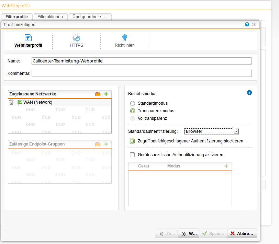Click the Webfilterprofil funnel icon
Viewport: 279px width, 244px height.
tap(28, 38)
